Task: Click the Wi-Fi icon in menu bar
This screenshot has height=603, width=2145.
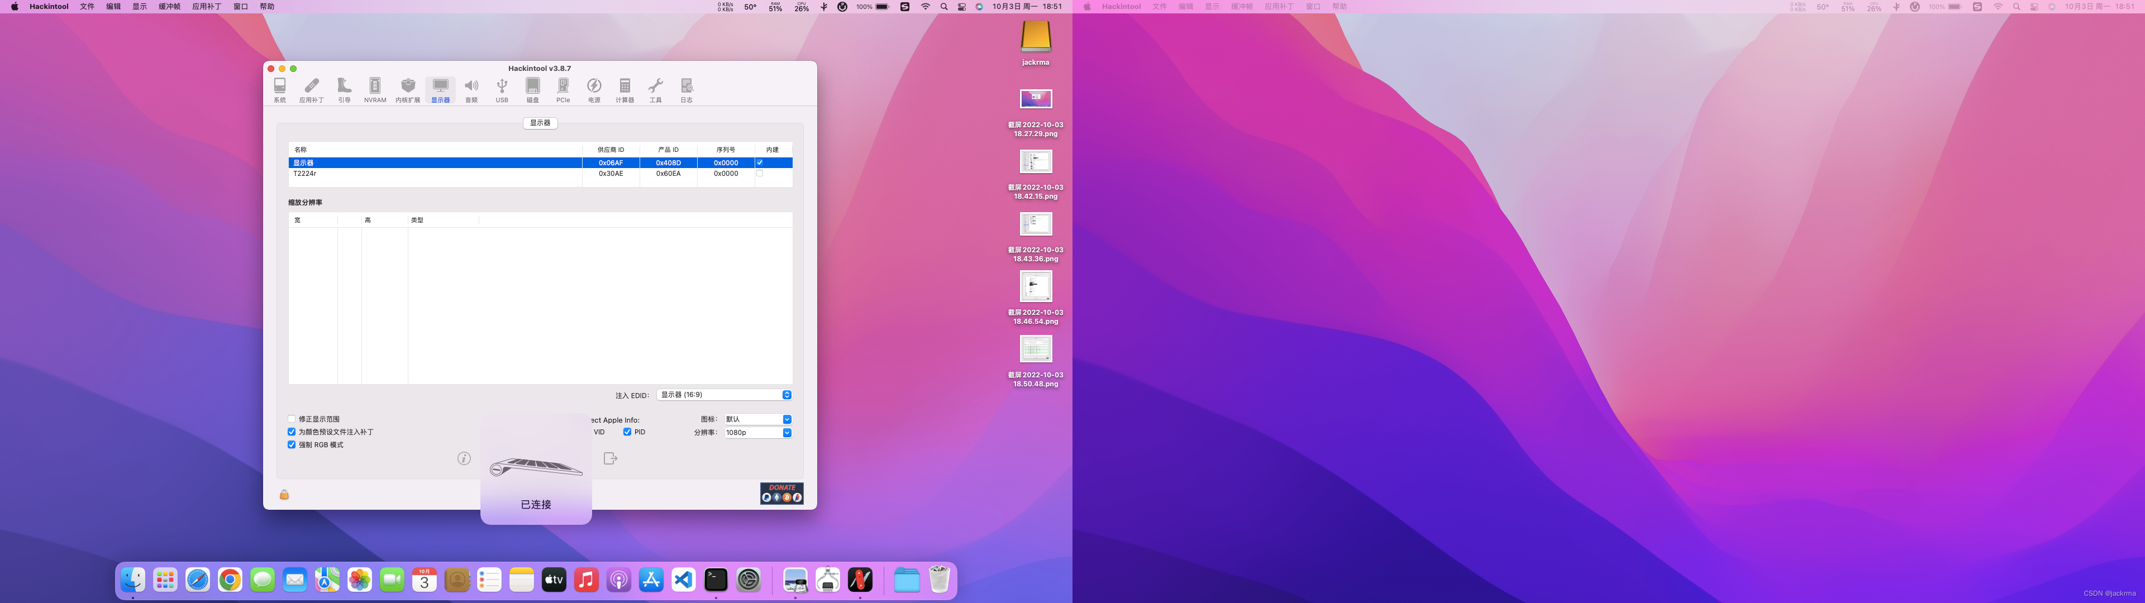Action: click(x=925, y=7)
